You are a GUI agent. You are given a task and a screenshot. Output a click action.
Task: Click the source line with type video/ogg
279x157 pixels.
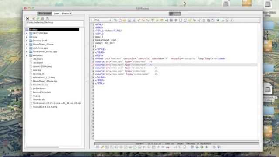(126, 71)
